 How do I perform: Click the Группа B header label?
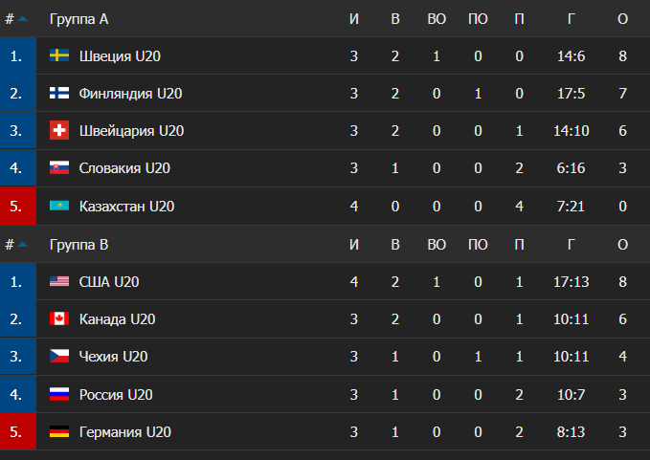78,245
